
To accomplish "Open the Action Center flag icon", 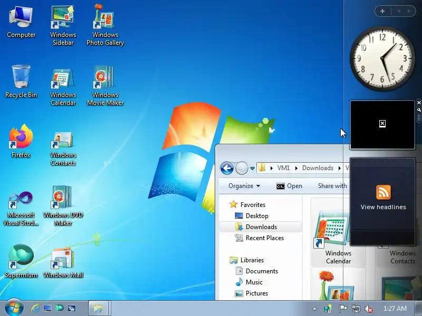I will (342, 309).
